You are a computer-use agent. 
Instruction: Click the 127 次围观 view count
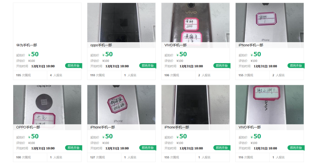(98, 157)
